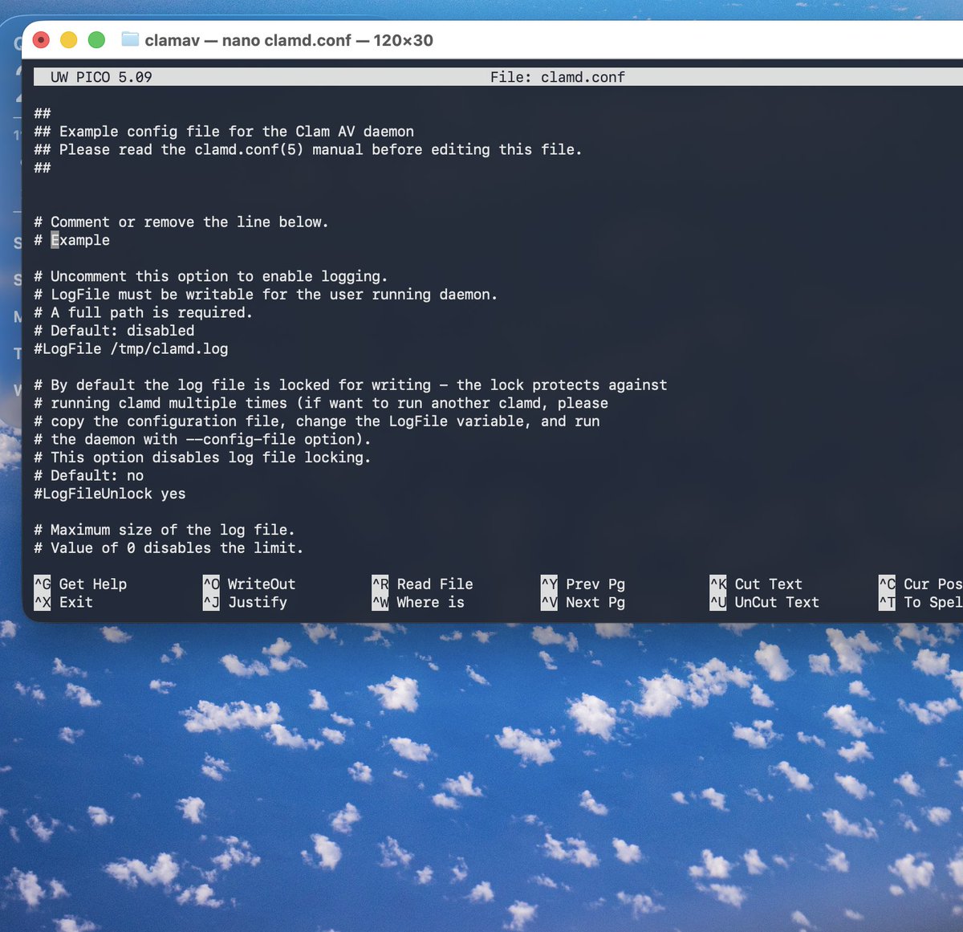Image resolution: width=963 pixels, height=932 pixels.
Task: Click the ^V Next Pg shortcut
Action: [583, 602]
